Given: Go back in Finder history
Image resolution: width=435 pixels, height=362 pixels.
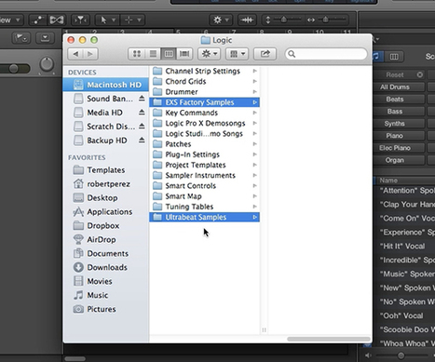Looking at the screenshot, I should pyautogui.click(x=75, y=54).
